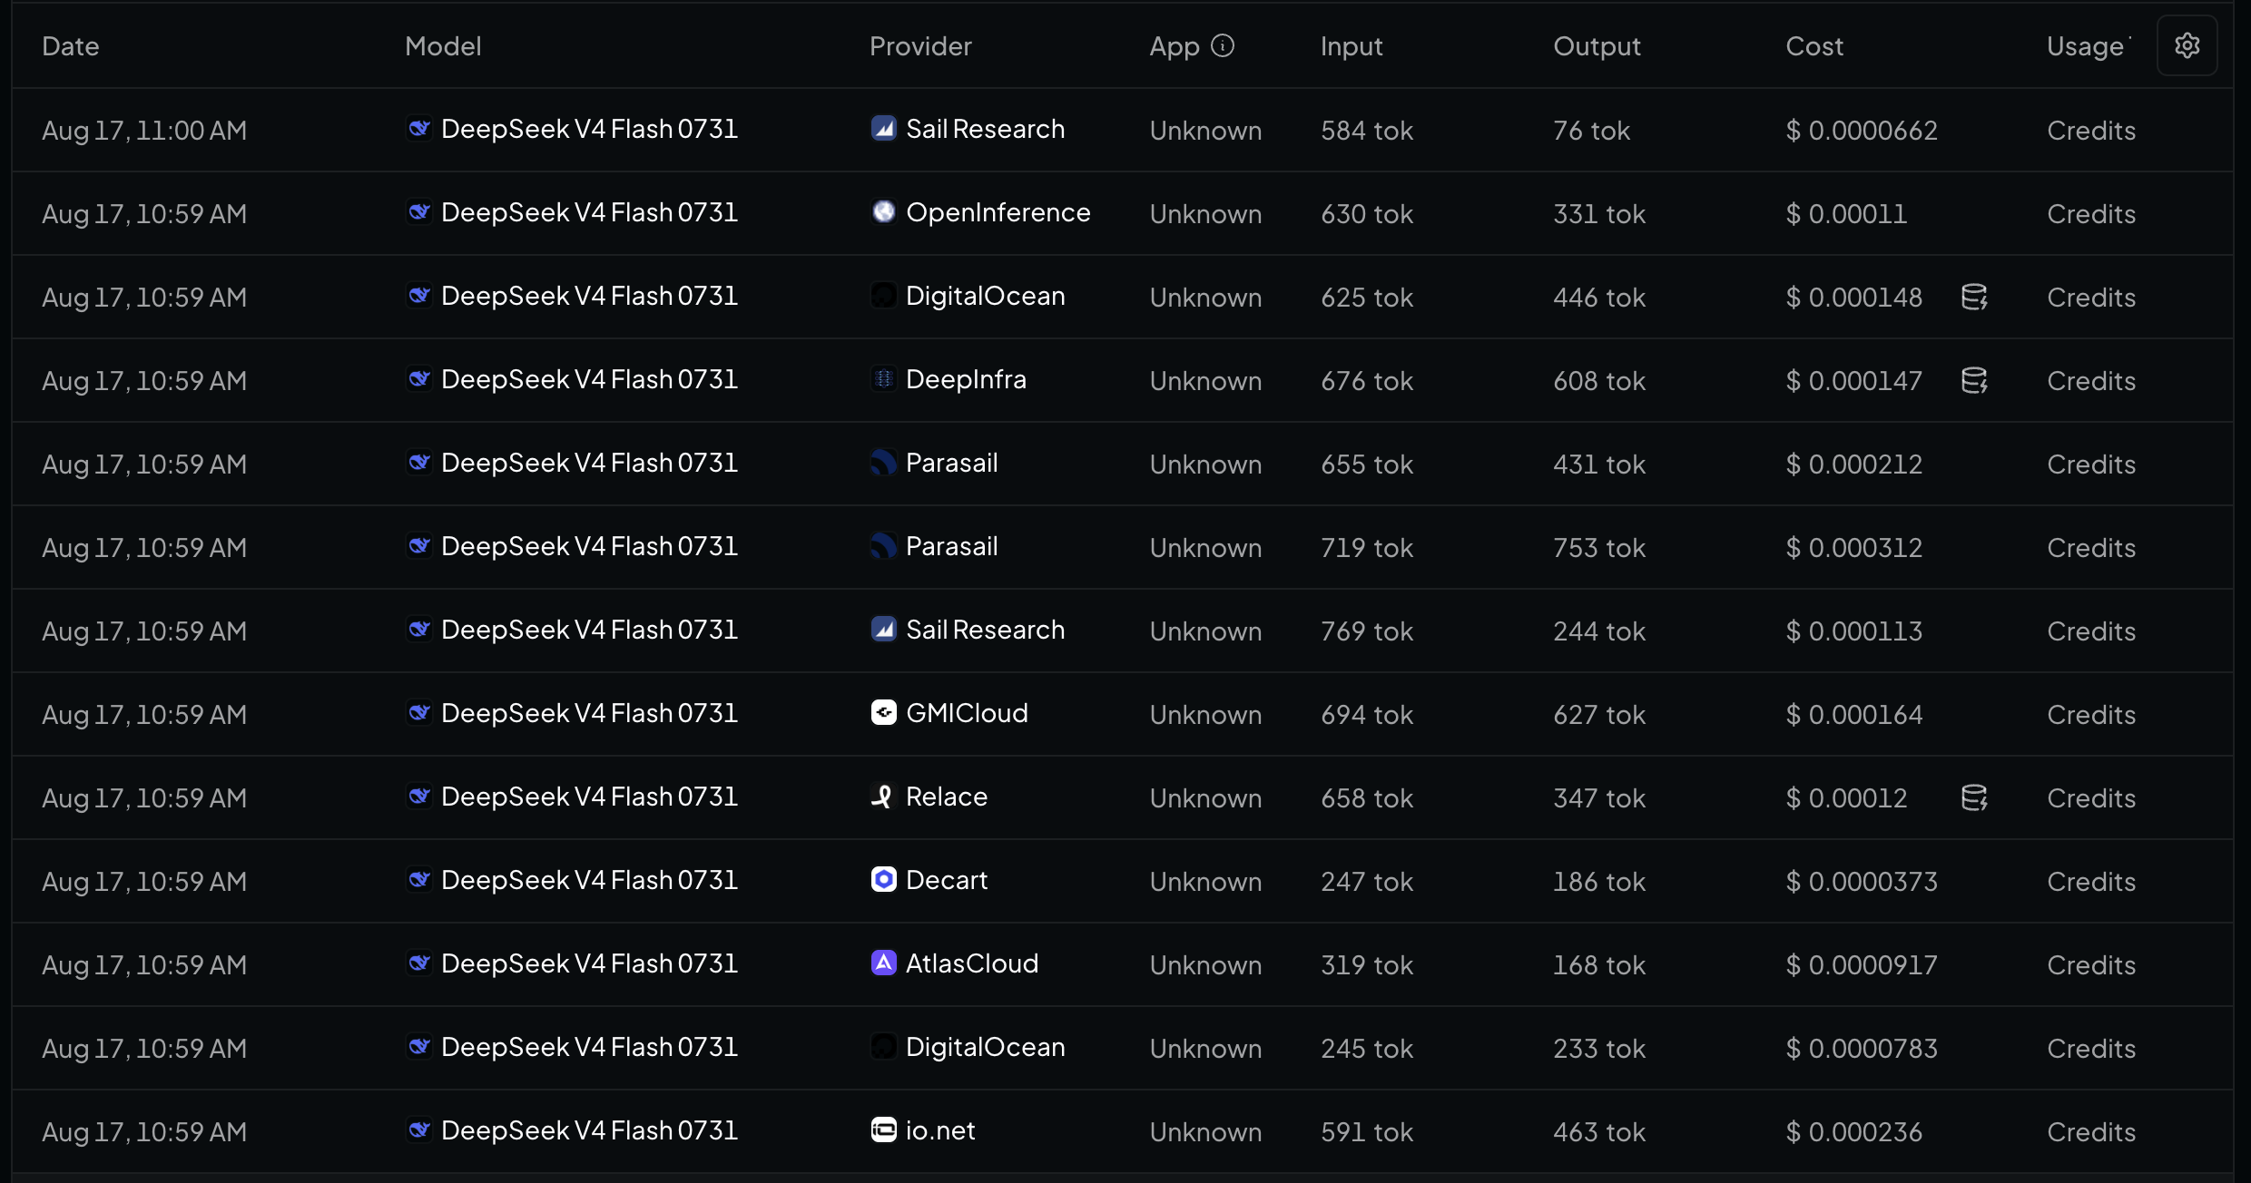Click the App column info icon
2251x1183 pixels.
point(1223,45)
